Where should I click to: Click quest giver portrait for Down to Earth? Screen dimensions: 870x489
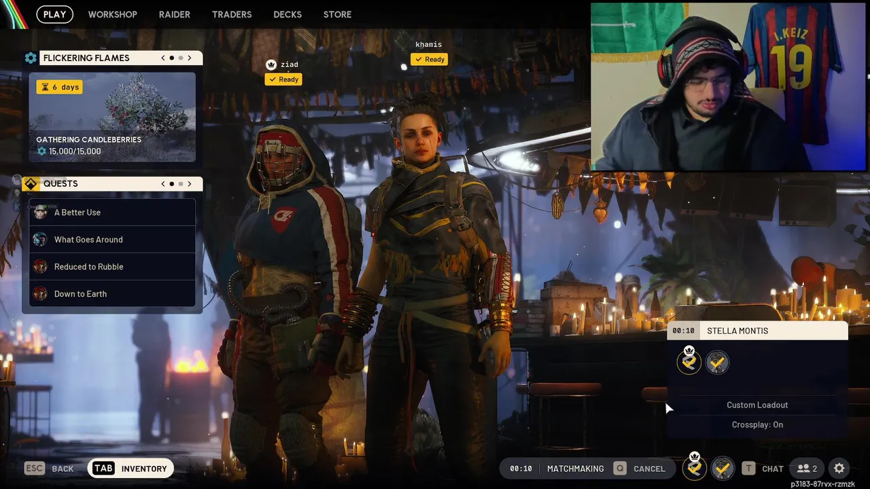click(x=40, y=293)
